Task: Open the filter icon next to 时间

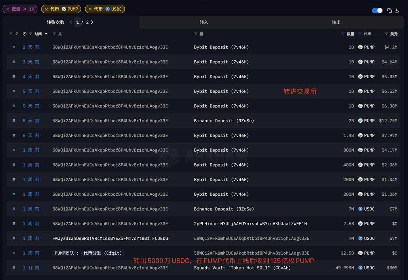Action: 31,34
